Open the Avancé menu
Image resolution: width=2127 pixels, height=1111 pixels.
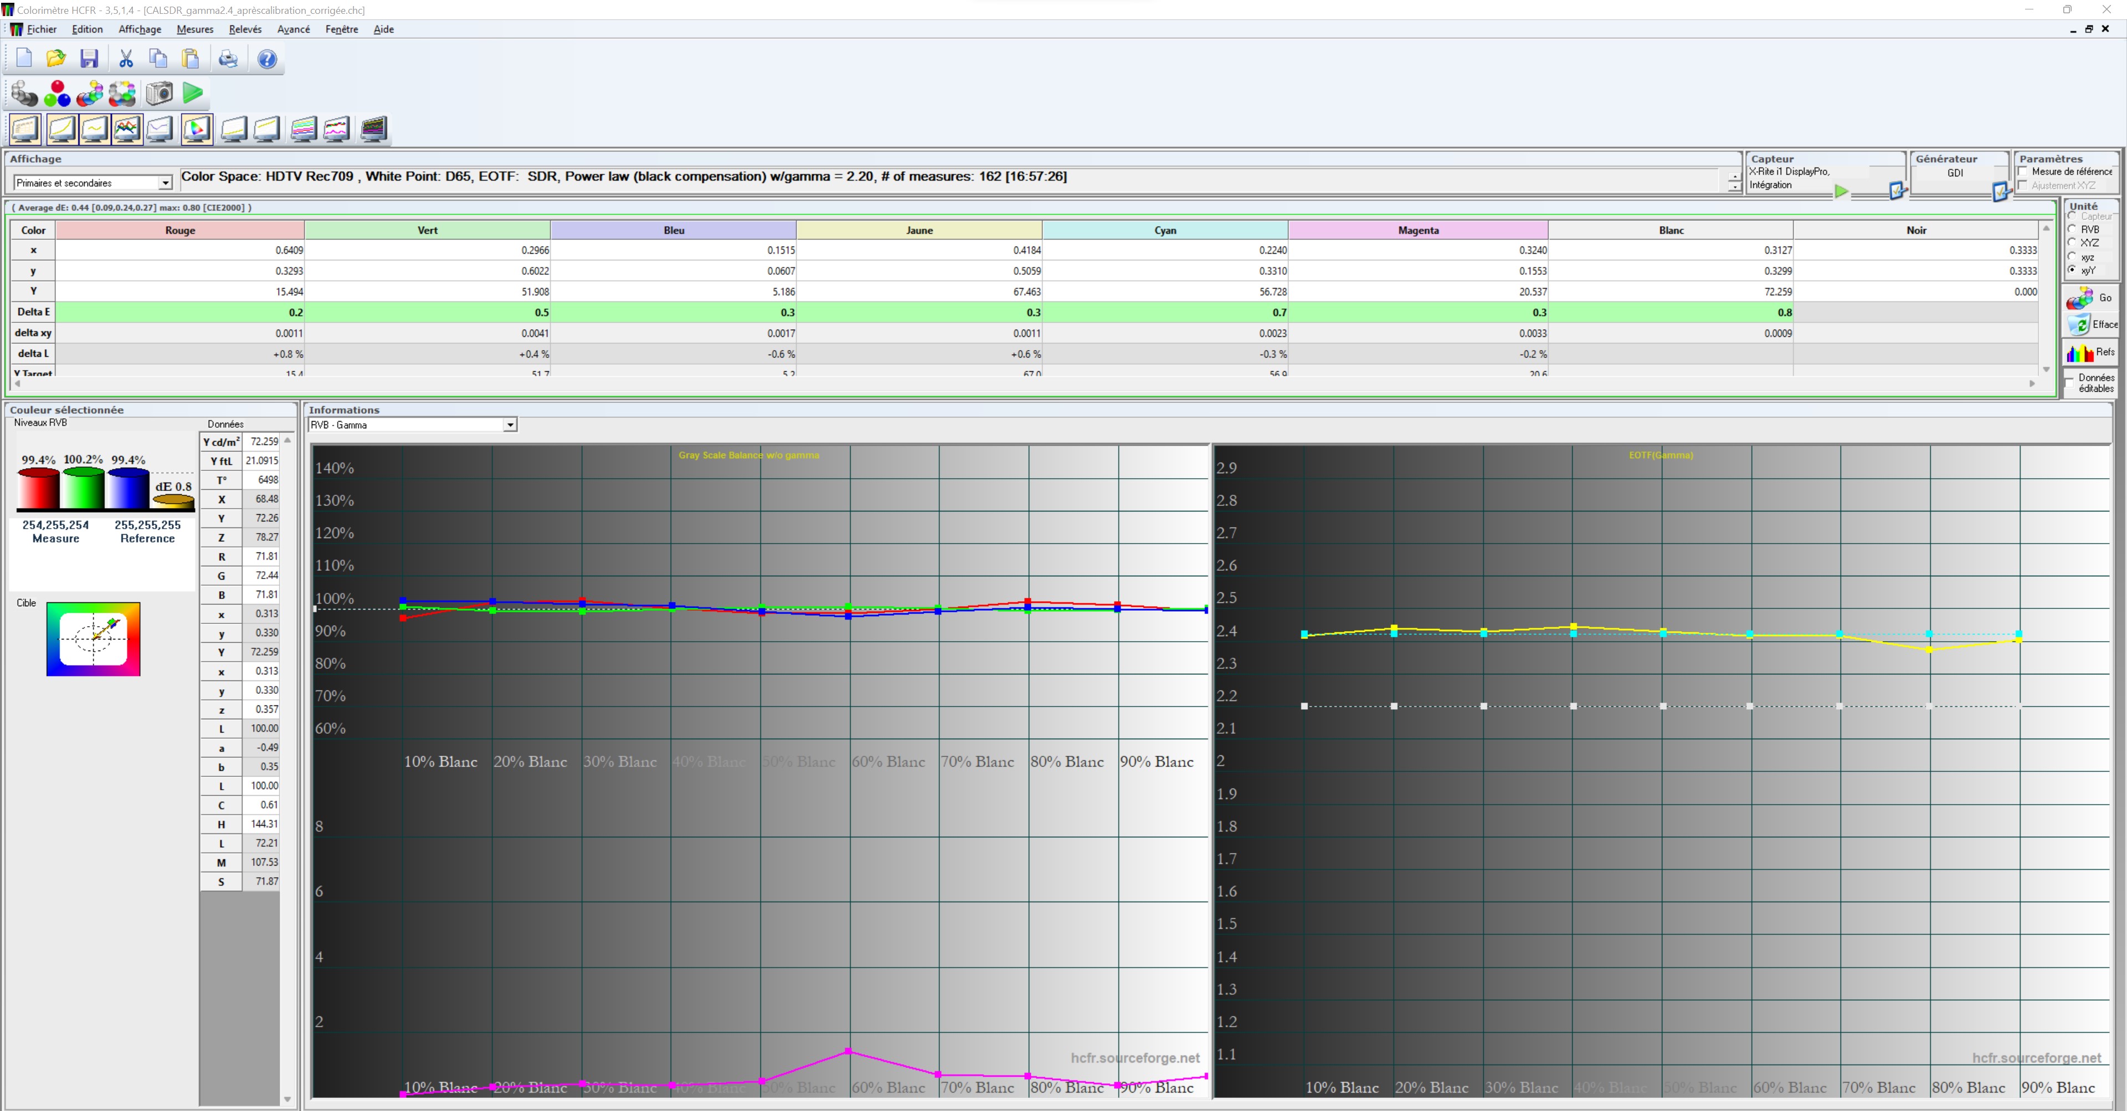pos(294,29)
